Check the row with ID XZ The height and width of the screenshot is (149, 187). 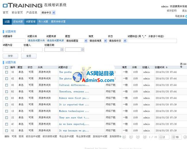pos(7,98)
